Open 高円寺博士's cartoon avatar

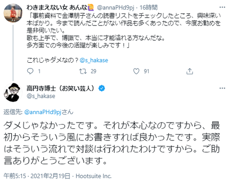click(x=13, y=92)
